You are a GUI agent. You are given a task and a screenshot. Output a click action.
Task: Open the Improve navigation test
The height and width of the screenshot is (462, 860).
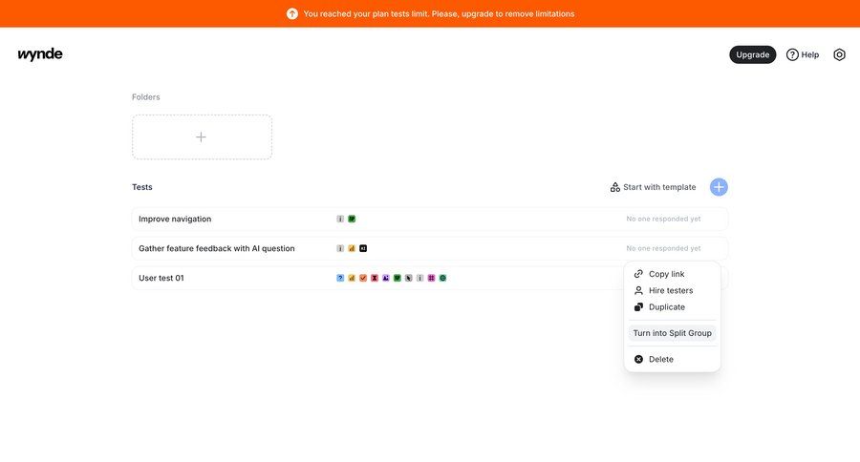coord(175,219)
